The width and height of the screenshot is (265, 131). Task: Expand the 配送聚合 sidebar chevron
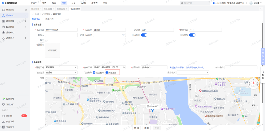[25, 27]
